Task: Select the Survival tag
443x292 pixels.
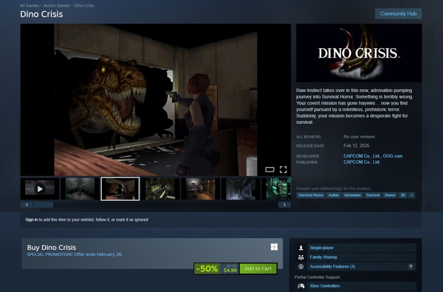Action: (x=373, y=195)
